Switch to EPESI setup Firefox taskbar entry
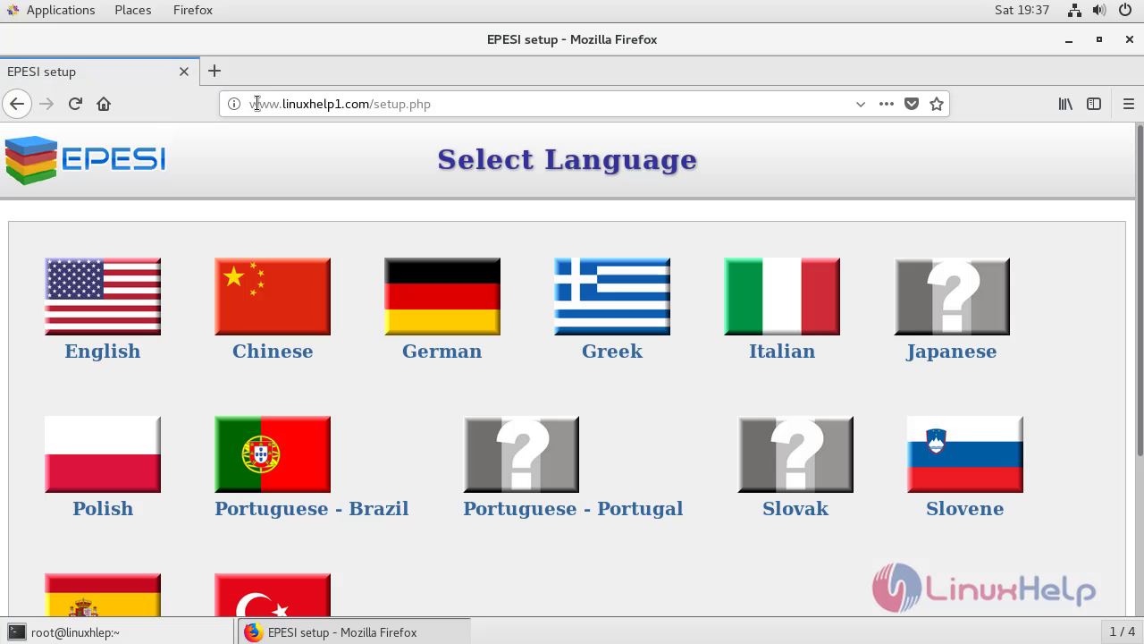This screenshot has height=644, width=1144. 354,631
